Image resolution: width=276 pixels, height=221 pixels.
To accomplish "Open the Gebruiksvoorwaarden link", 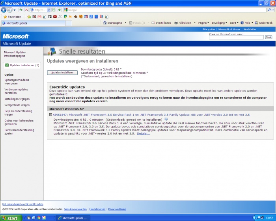I will pos(75,209).
